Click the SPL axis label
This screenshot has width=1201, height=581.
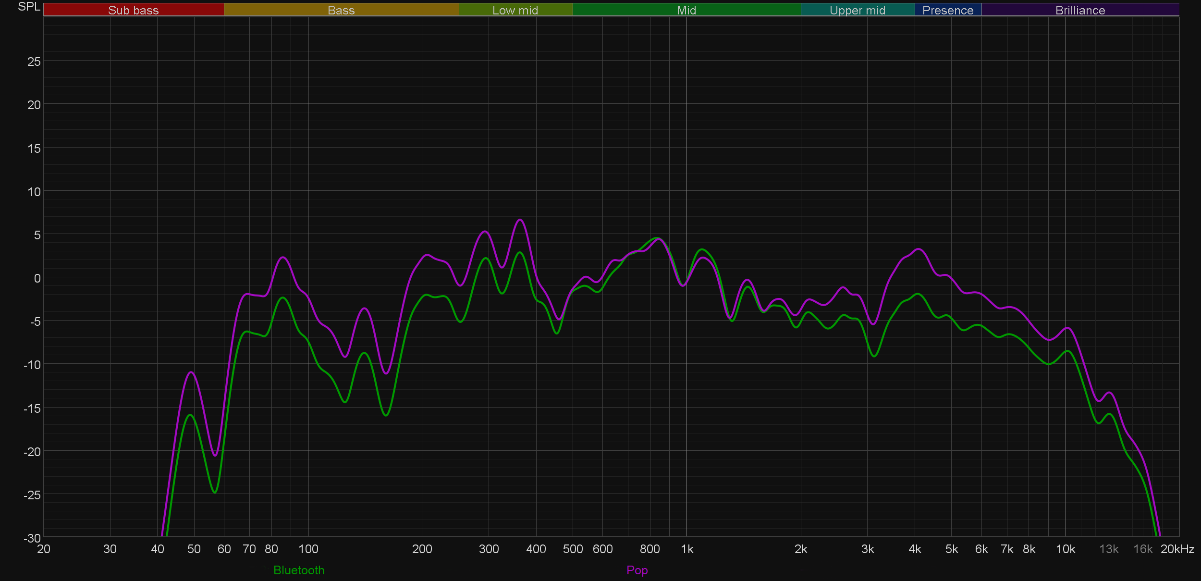tap(29, 7)
